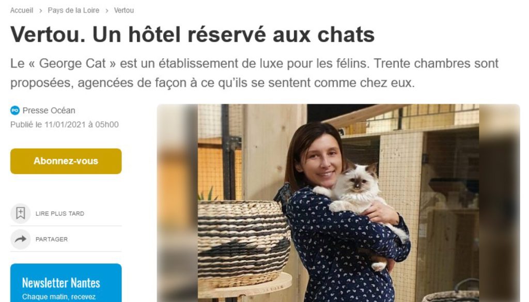Click the photo of woman holding cat

click(338, 203)
